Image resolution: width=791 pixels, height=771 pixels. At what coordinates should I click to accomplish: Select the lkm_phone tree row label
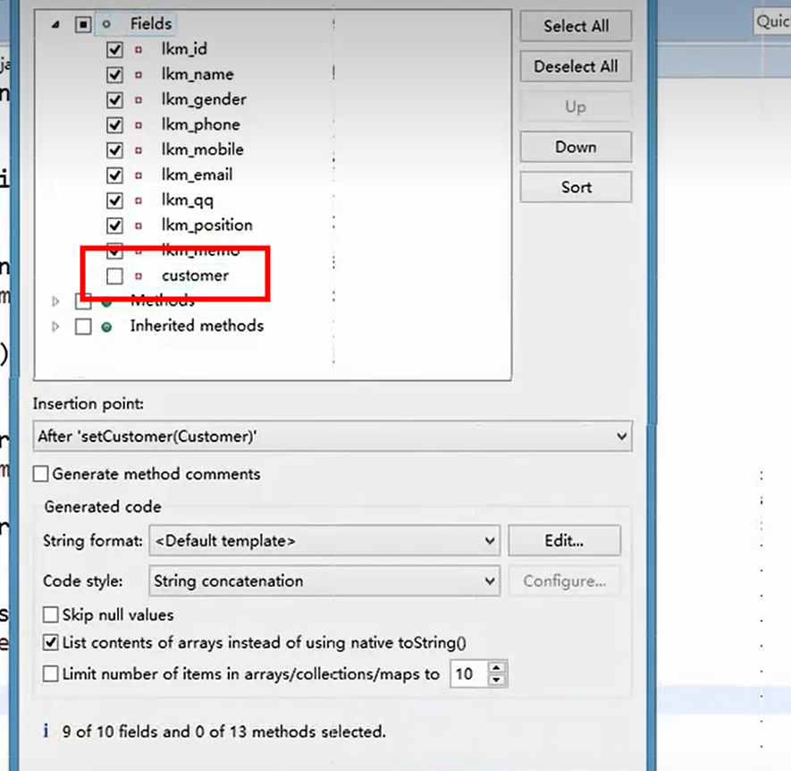[x=201, y=124]
